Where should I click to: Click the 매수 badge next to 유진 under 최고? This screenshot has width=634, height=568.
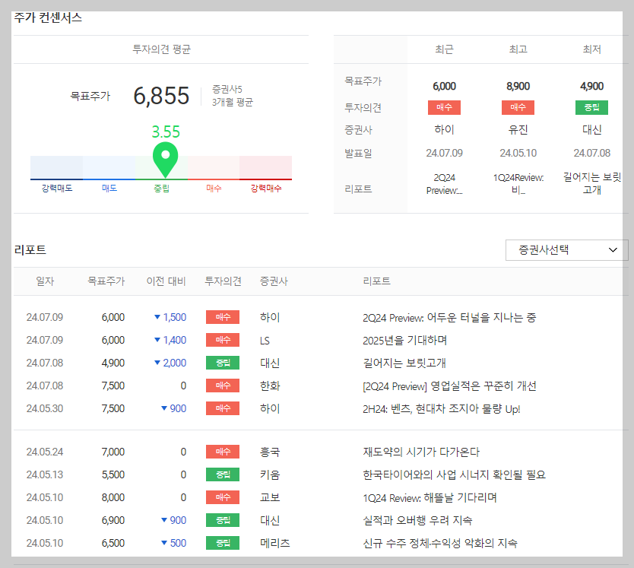(x=518, y=107)
